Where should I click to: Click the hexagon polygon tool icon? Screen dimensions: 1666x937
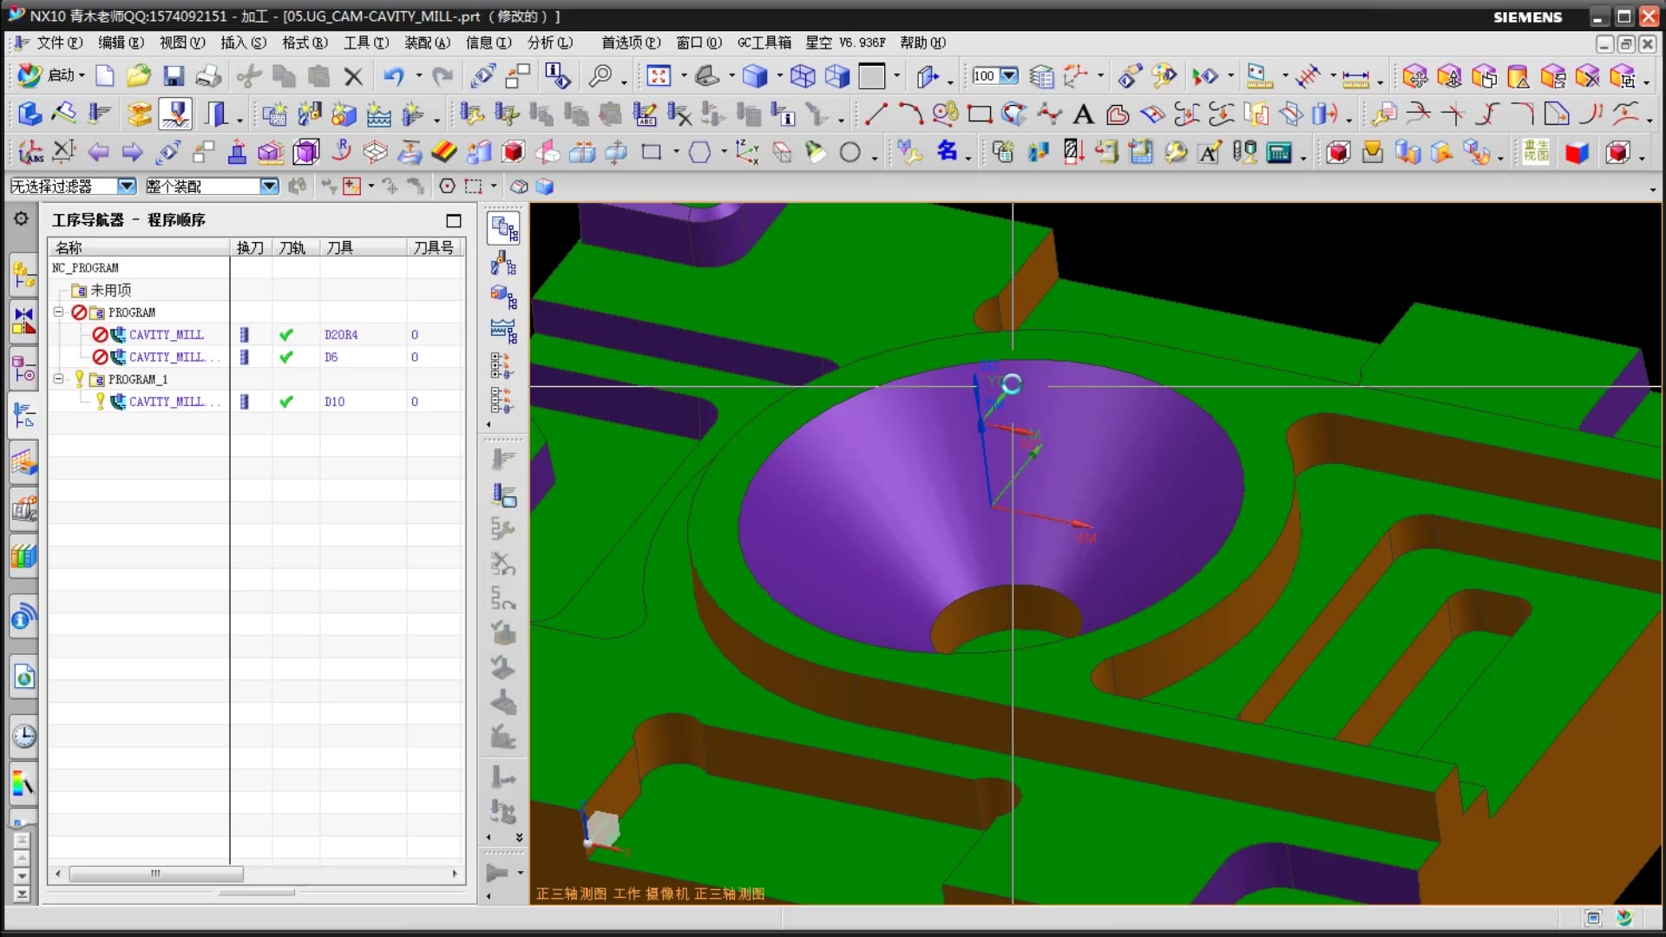point(699,153)
